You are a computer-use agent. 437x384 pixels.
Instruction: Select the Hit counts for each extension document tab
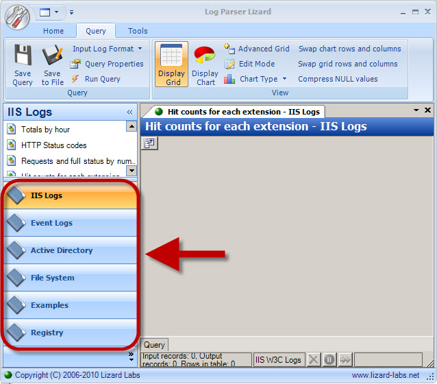coord(234,112)
